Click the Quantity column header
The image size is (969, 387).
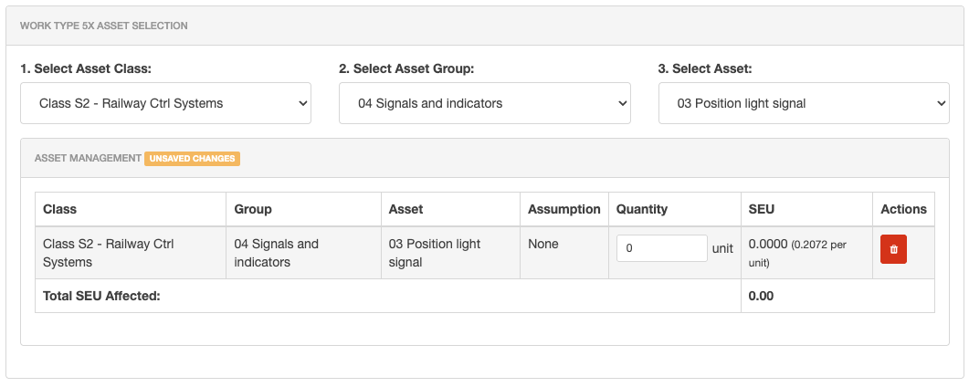[x=675, y=209]
